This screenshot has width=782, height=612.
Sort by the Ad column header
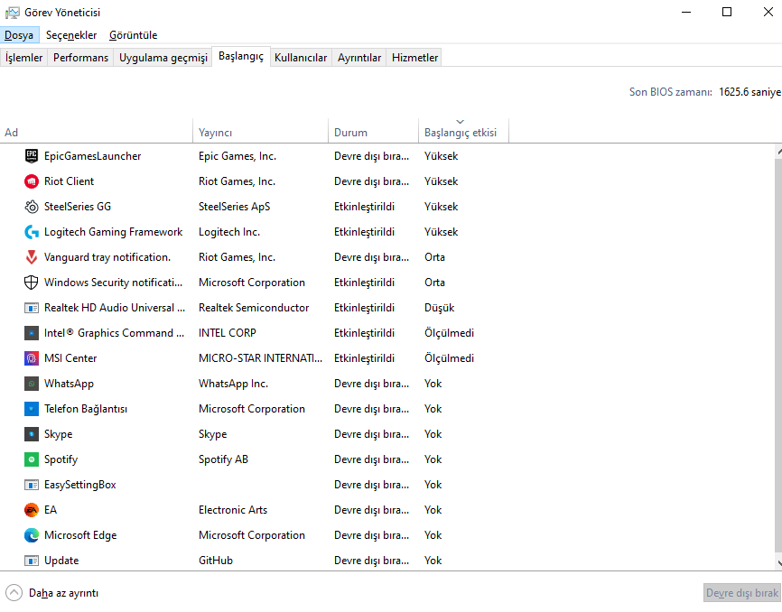coord(97,131)
